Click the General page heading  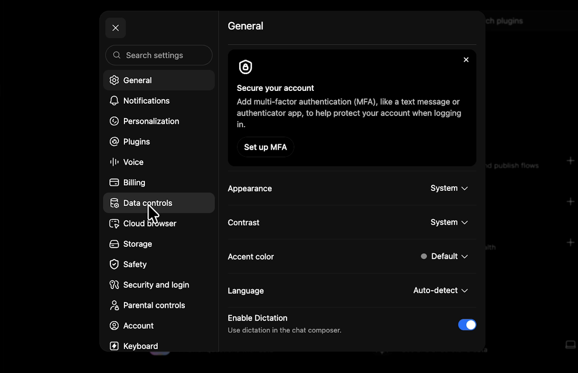click(246, 26)
